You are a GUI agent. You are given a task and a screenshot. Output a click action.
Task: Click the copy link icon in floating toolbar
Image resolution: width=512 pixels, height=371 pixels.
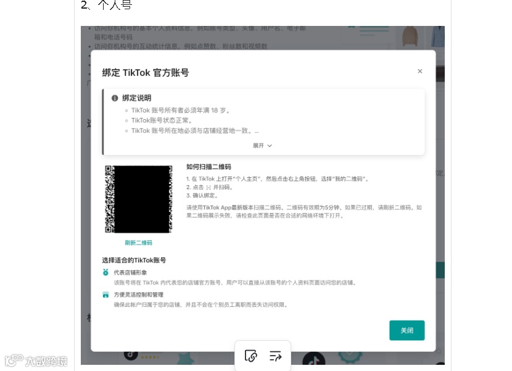pyautogui.click(x=251, y=356)
